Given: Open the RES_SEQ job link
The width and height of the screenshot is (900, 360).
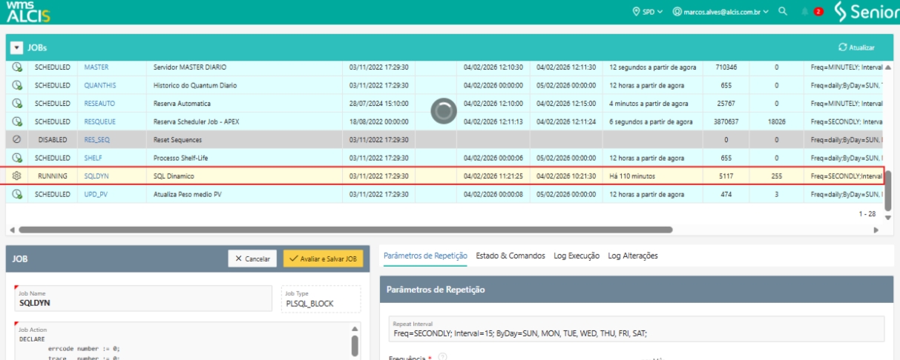Looking at the screenshot, I should point(96,139).
